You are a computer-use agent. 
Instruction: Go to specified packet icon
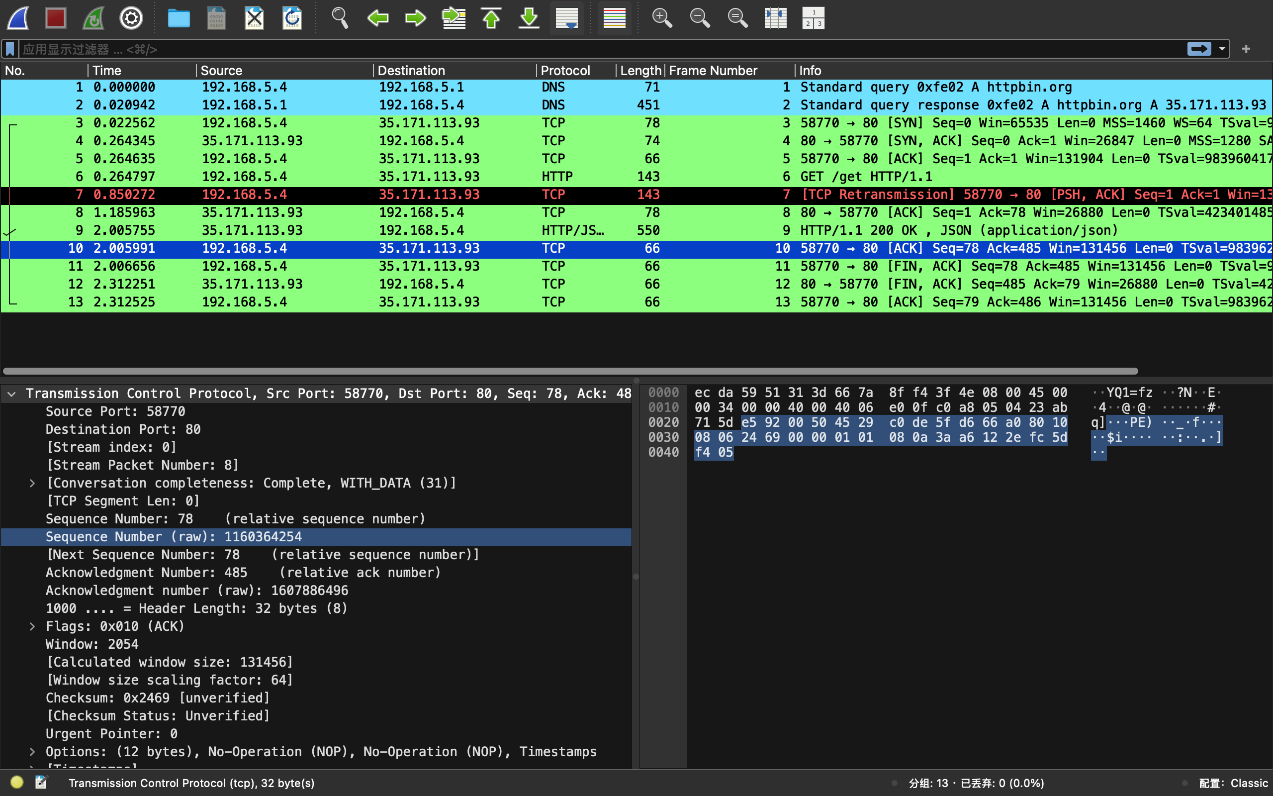click(x=454, y=18)
